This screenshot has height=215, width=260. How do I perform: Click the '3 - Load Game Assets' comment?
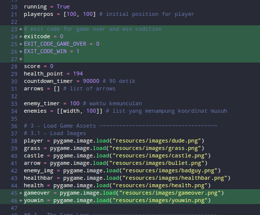click(x=63, y=126)
